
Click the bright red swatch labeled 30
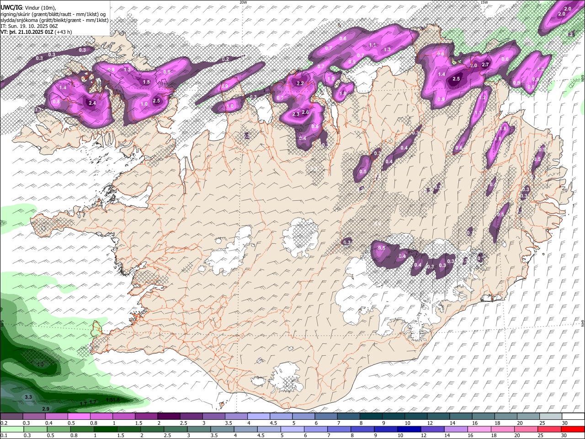click(574, 429)
